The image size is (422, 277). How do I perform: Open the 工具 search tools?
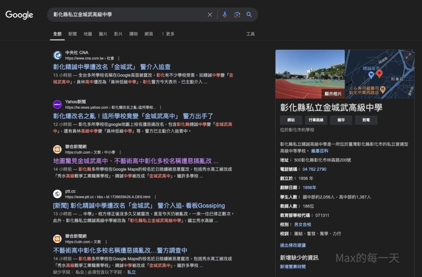tap(250, 34)
